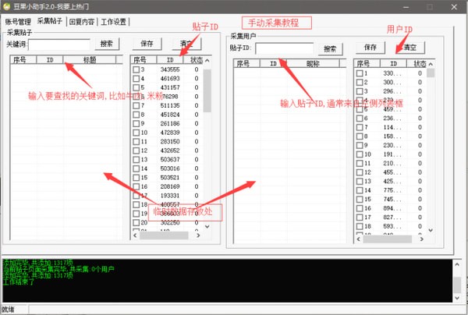The height and width of the screenshot is (315, 468).
Task: Click post ID 431157 in row 5
Action: click(x=170, y=87)
